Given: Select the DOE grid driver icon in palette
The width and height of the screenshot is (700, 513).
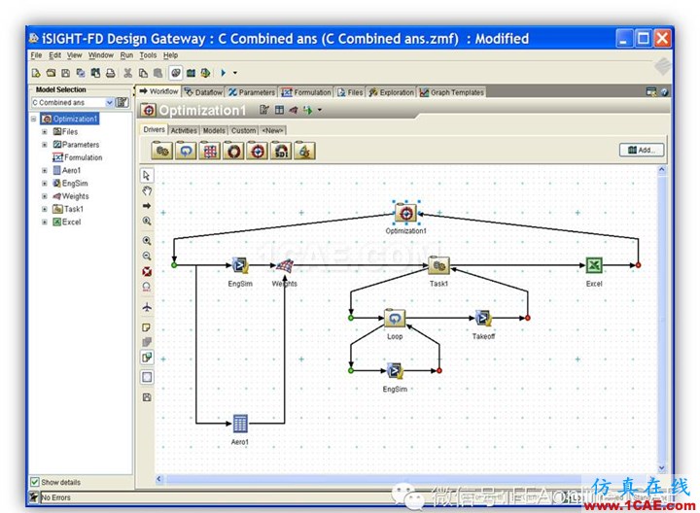Looking at the screenshot, I should pyautogui.click(x=210, y=151).
